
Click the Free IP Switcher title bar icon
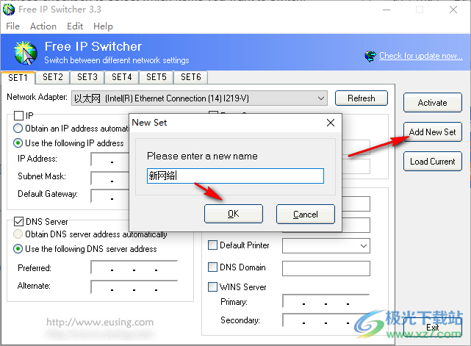pyautogui.click(x=9, y=10)
